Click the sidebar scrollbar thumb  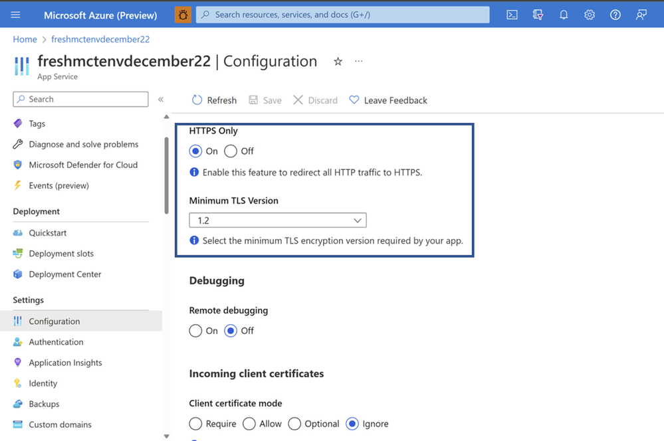coord(166,175)
